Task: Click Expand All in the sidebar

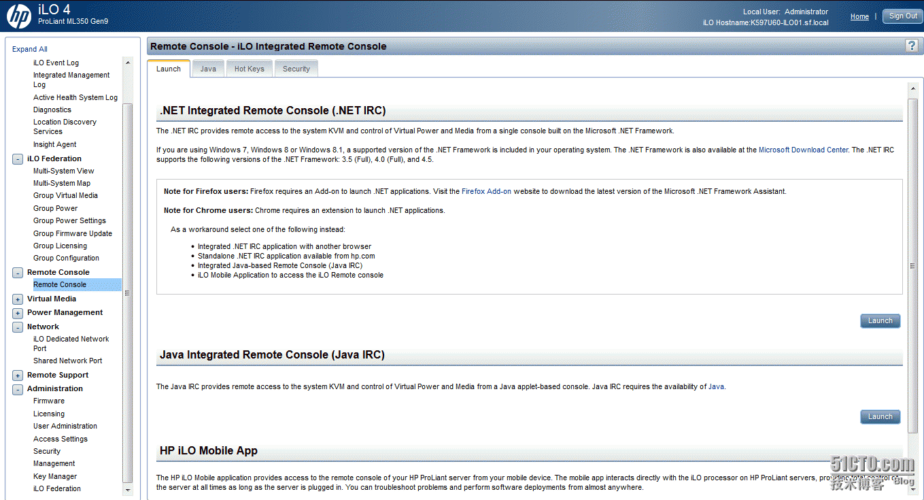Action: coord(30,49)
